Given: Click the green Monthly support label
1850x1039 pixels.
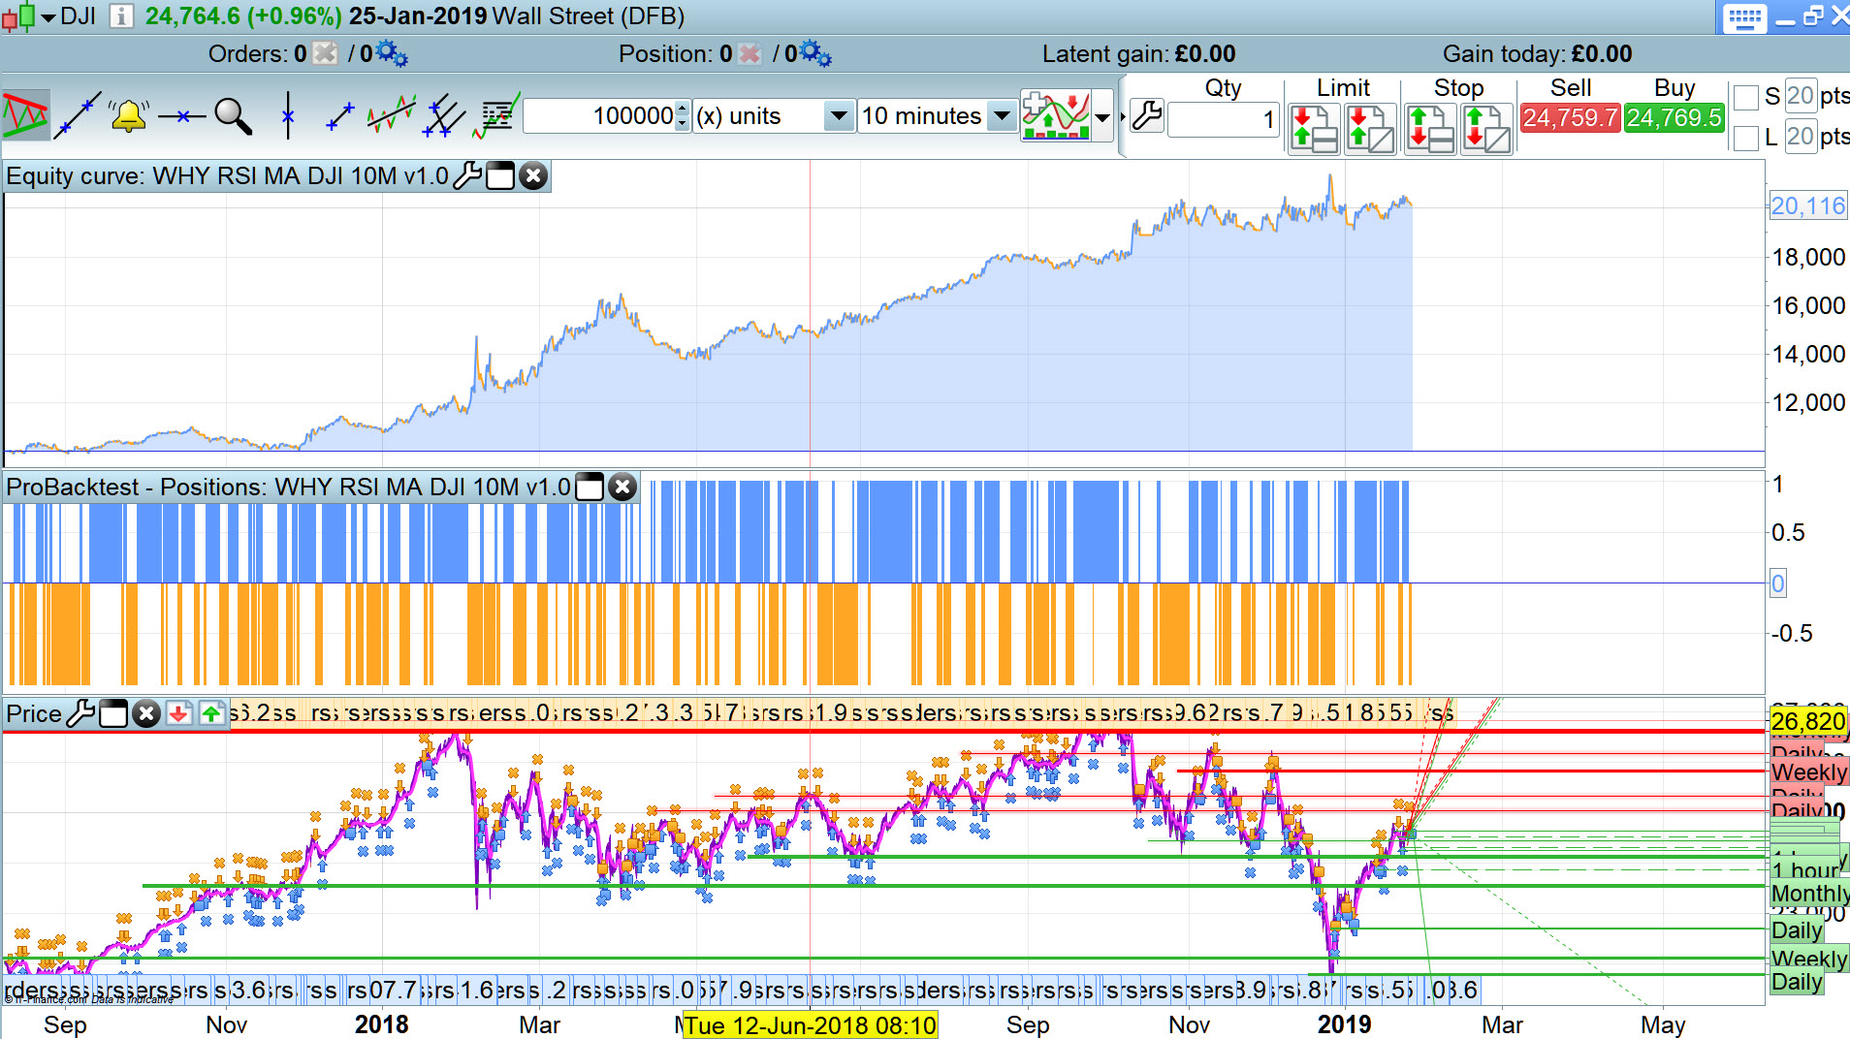Looking at the screenshot, I should point(1809,894).
